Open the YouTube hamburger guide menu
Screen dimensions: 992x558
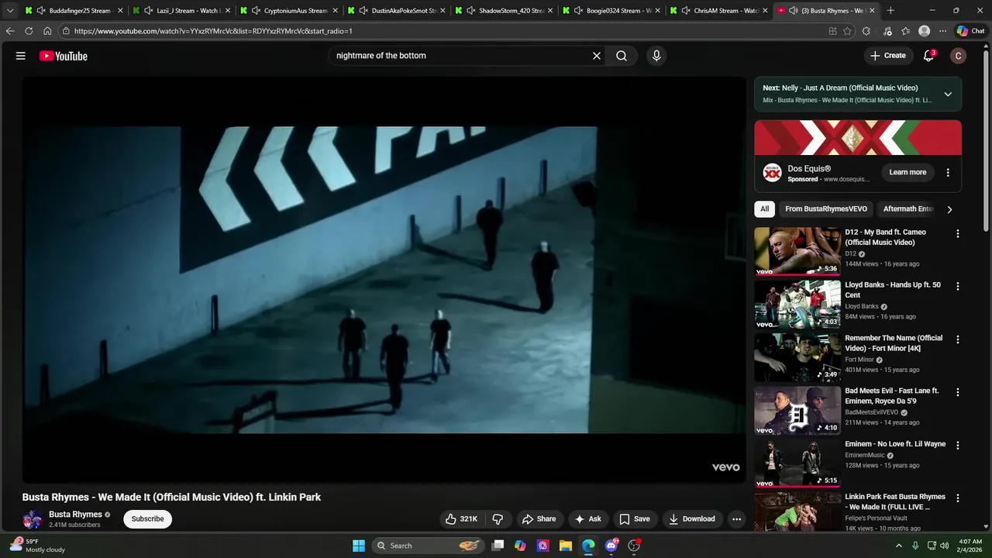tap(21, 56)
